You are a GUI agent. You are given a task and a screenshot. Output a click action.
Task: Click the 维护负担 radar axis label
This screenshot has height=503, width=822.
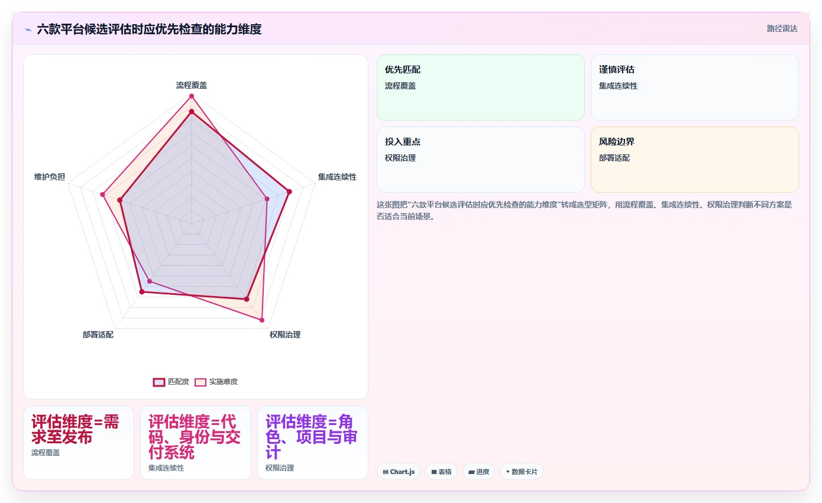(50, 177)
